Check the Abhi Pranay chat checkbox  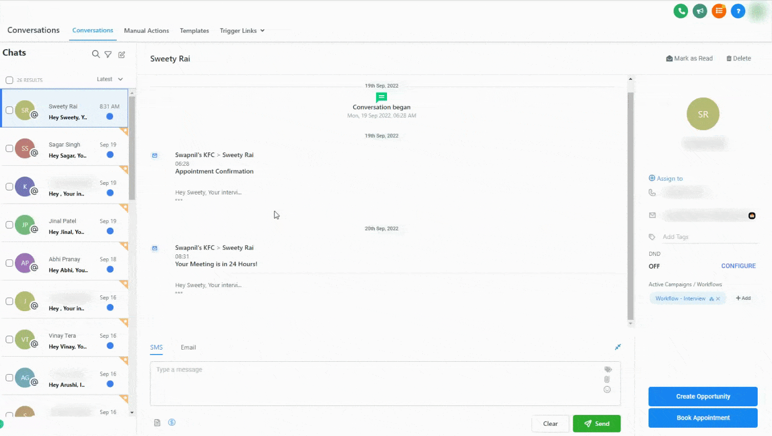click(x=9, y=263)
